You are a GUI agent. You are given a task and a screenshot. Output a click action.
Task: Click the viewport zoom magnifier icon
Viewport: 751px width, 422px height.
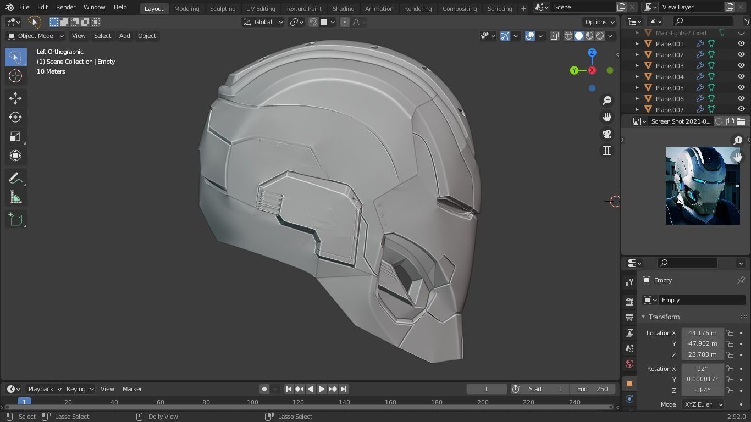point(607,101)
